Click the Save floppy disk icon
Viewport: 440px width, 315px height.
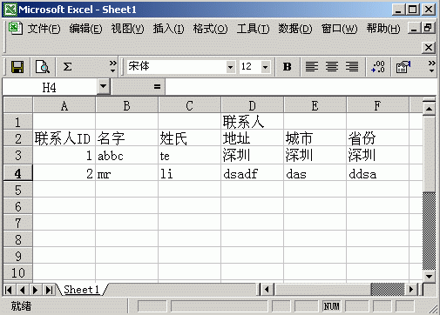pyautogui.click(x=17, y=67)
